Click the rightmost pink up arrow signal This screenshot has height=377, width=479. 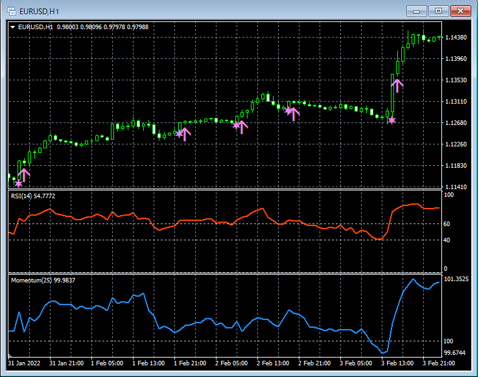pos(397,84)
